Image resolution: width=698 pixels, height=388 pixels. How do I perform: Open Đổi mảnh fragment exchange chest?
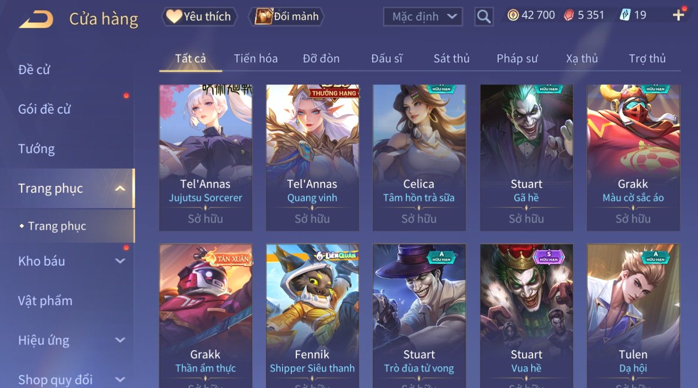click(x=286, y=17)
